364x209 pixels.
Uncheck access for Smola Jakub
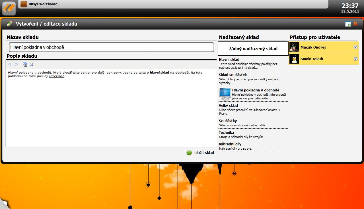(355, 59)
